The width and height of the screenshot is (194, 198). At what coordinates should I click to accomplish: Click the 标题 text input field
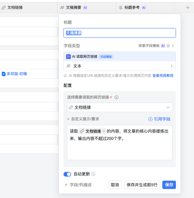point(120,33)
